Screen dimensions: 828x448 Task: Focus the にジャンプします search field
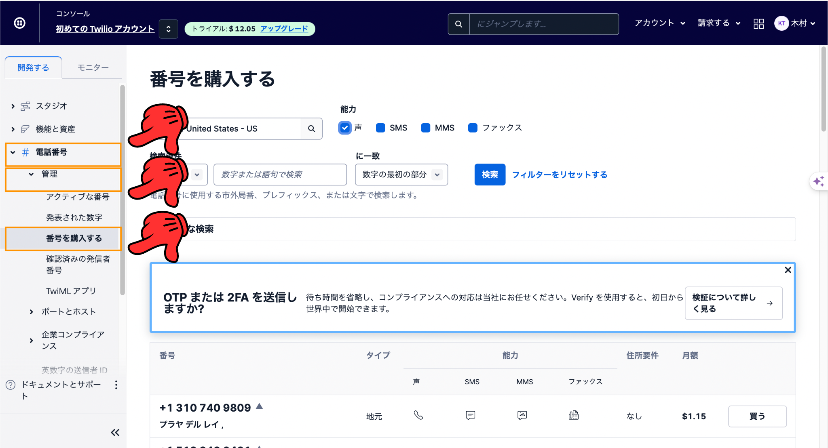coord(544,24)
